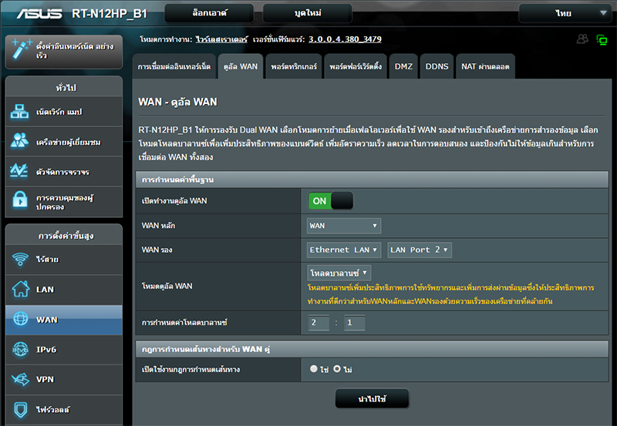Screen dimensions: 617x426
Task: Select the WAN globe icon
Action: (21, 318)
